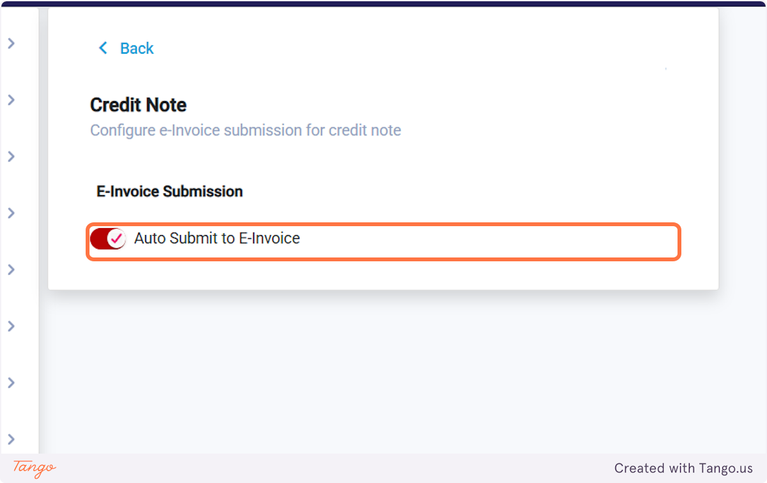Image resolution: width=767 pixels, height=483 pixels.
Task: Click the fifth sidebar chevron icon
Action: pos(11,269)
